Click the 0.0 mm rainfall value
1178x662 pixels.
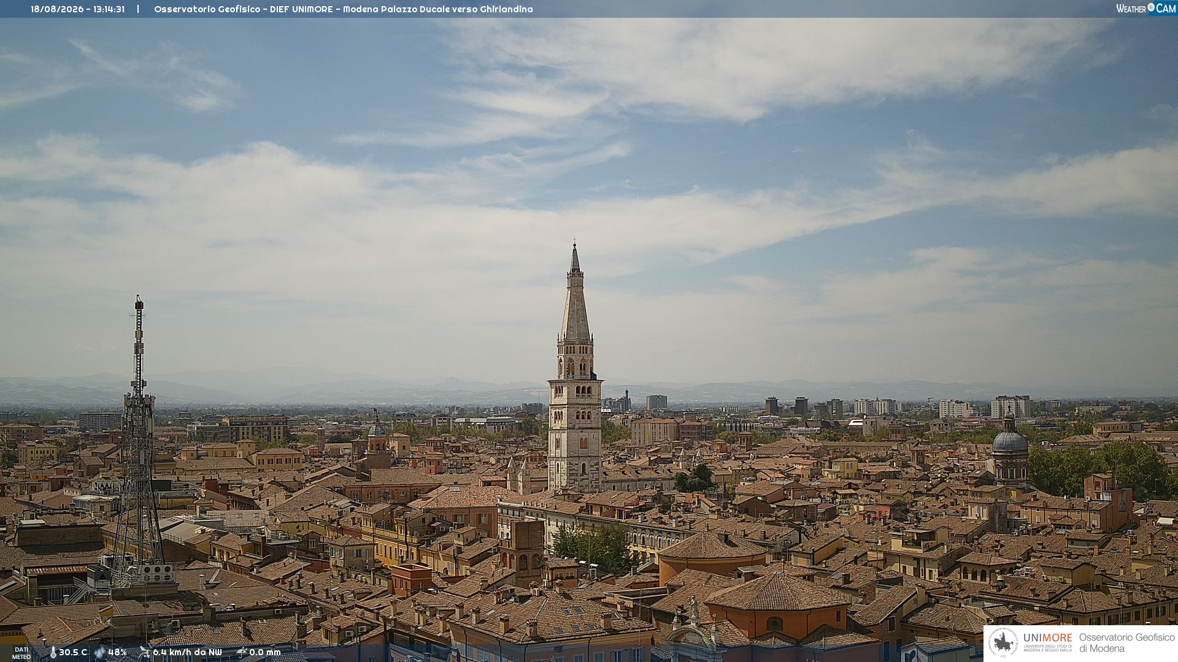(x=264, y=652)
